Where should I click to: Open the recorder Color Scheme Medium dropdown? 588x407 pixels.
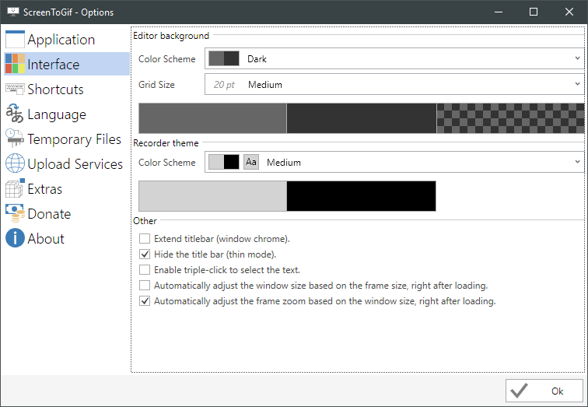(394, 162)
